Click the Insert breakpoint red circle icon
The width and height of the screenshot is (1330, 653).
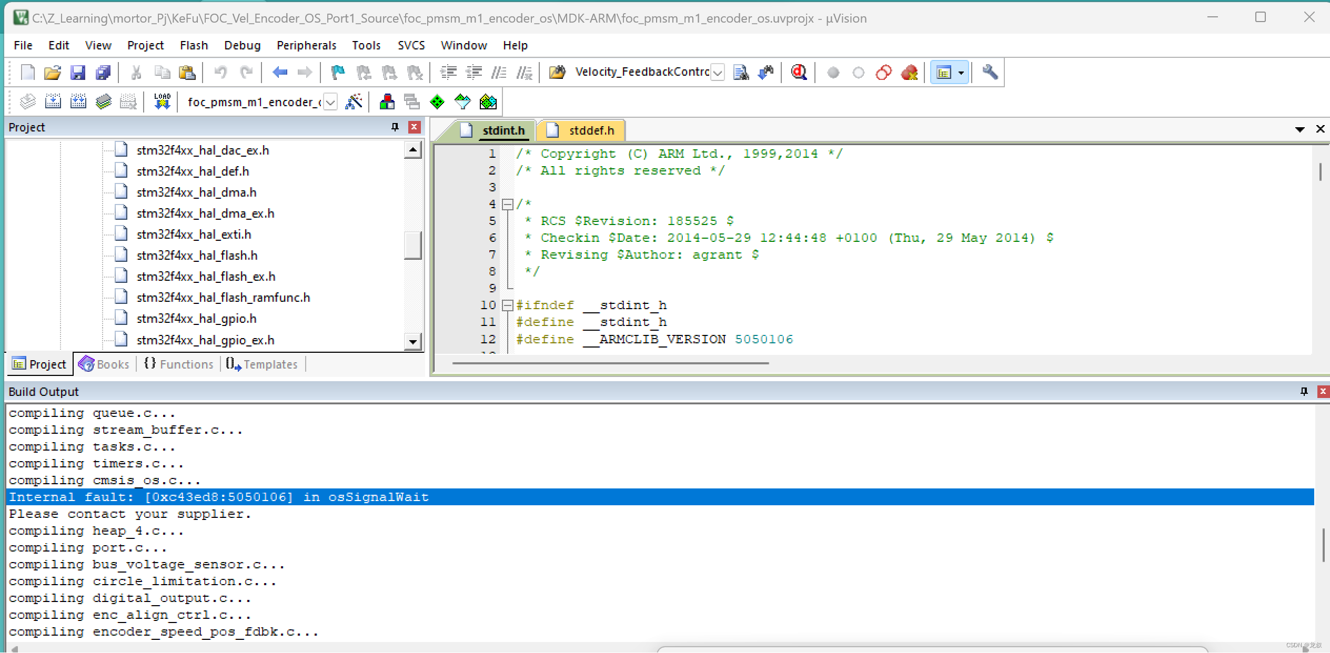(833, 73)
